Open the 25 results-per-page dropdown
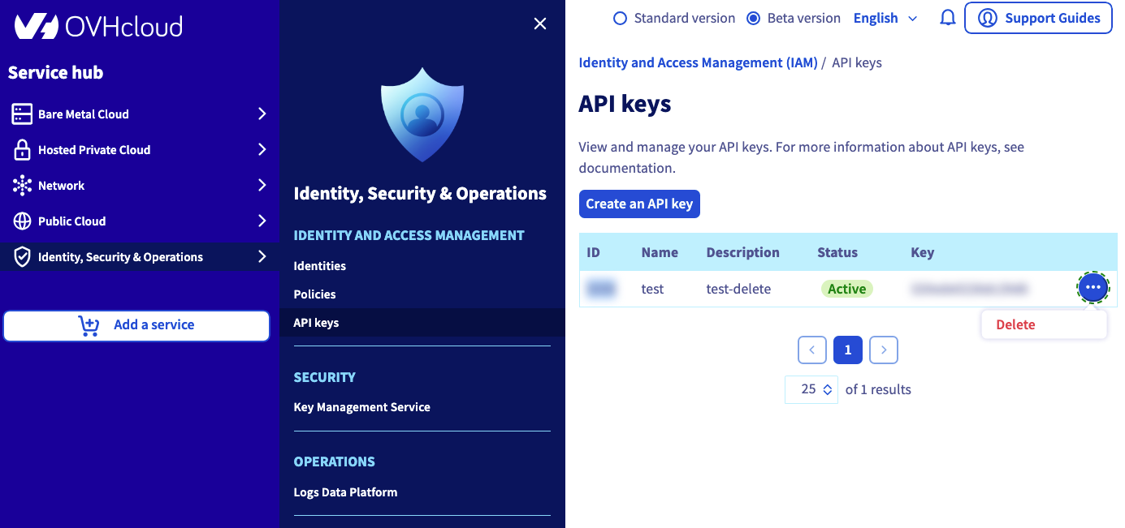 (x=811, y=389)
